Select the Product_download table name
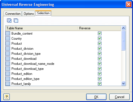 (x=24, y=59)
